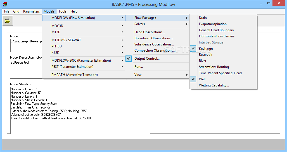The image size is (287, 152).
Task: Open Subsidence Observations dialog
Action: click(x=157, y=44)
